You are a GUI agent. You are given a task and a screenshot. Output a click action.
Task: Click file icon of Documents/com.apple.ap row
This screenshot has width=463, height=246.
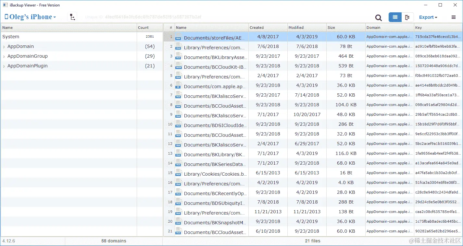pos(179,85)
